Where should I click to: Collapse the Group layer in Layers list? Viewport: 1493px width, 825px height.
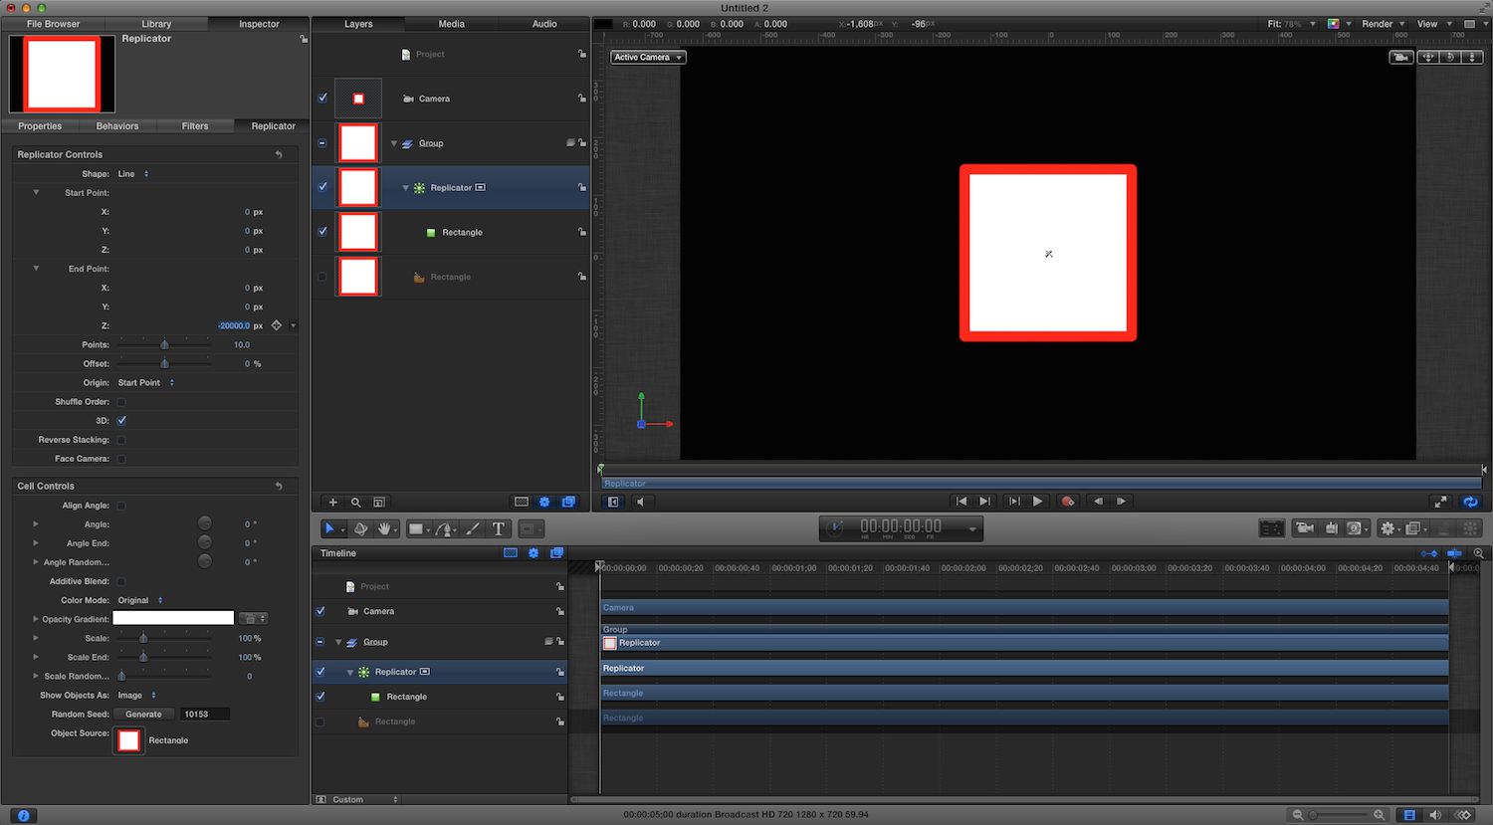(x=394, y=143)
